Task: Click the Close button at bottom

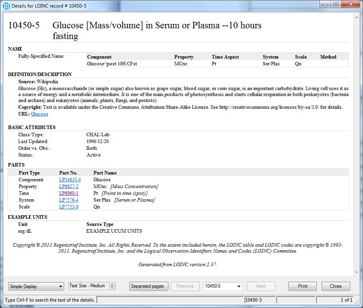Action: (x=336, y=286)
